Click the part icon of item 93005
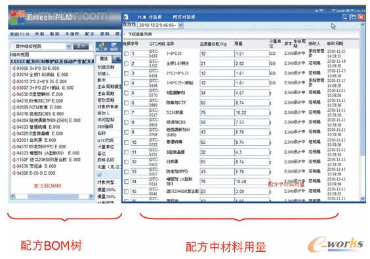The height and width of the screenshot is (259, 370). coord(14,69)
